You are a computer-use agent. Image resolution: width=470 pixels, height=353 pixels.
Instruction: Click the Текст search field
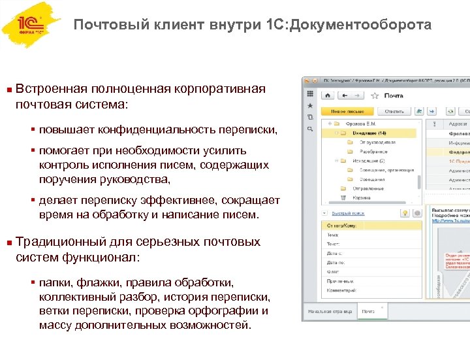pyautogui.click(x=371, y=244)
